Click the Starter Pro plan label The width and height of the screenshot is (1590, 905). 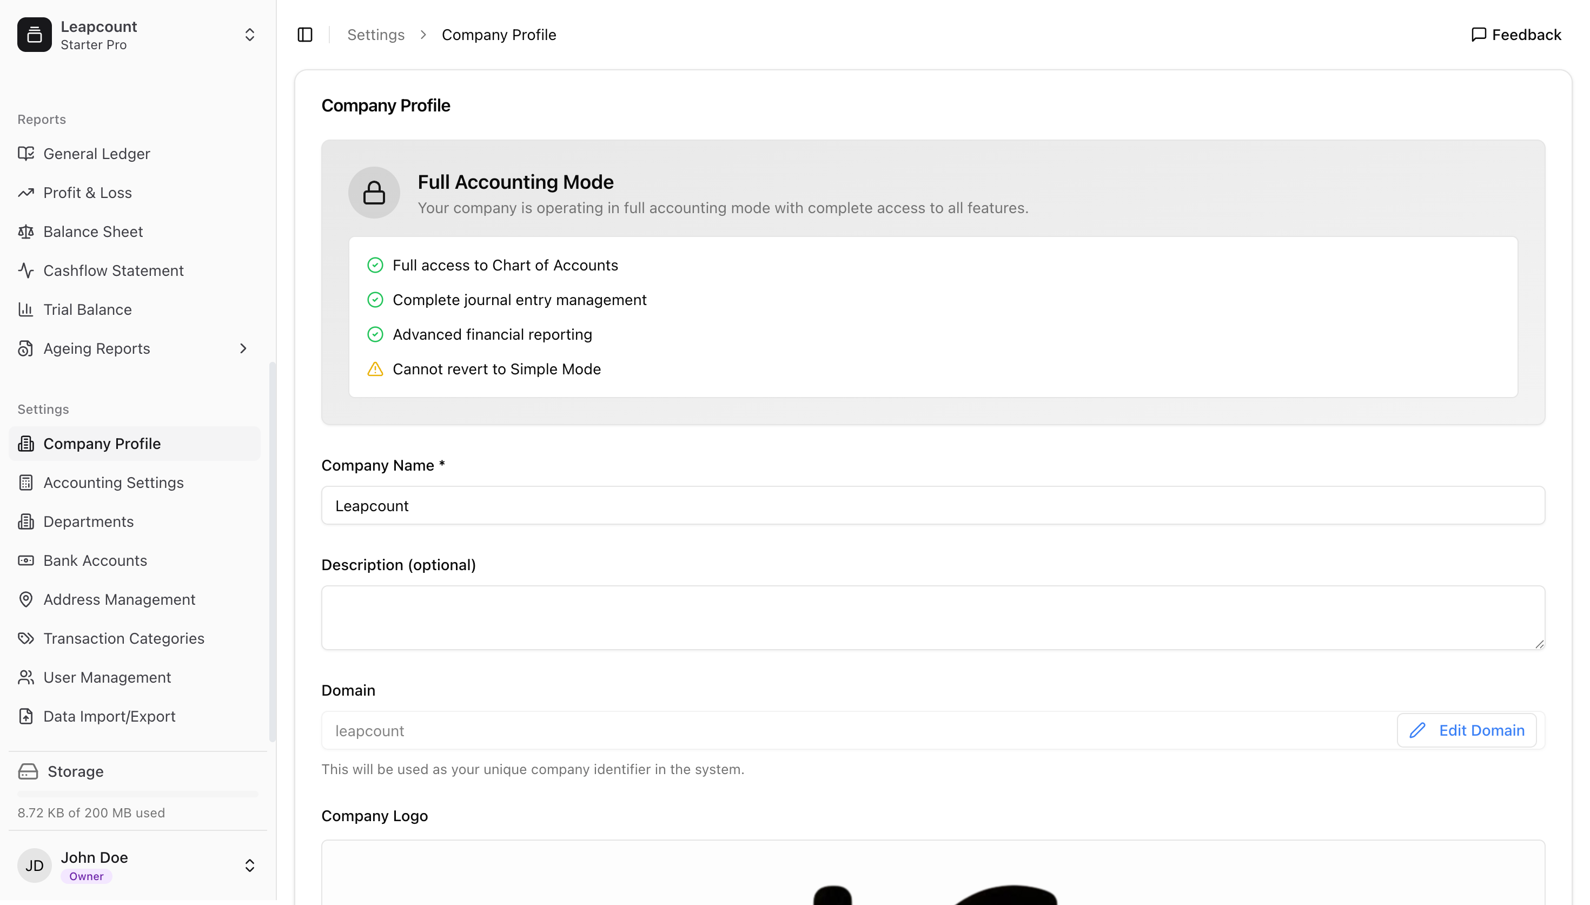pyautogui.click(x=93, y=45)
